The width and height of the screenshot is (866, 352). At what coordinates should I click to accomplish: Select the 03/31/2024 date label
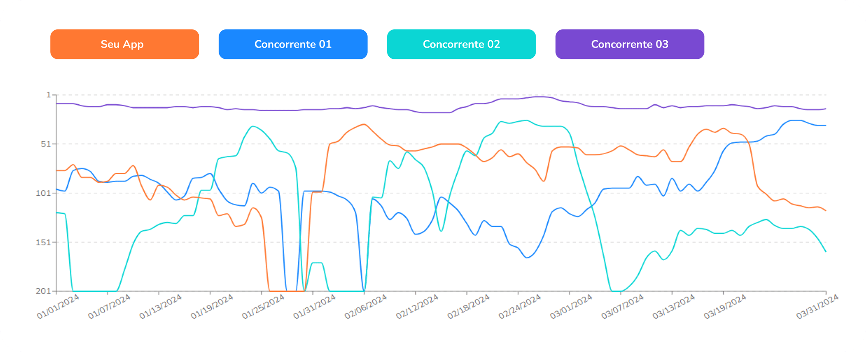[818, 307]
